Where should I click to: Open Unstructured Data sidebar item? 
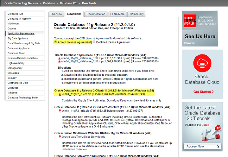coord(25,83)
